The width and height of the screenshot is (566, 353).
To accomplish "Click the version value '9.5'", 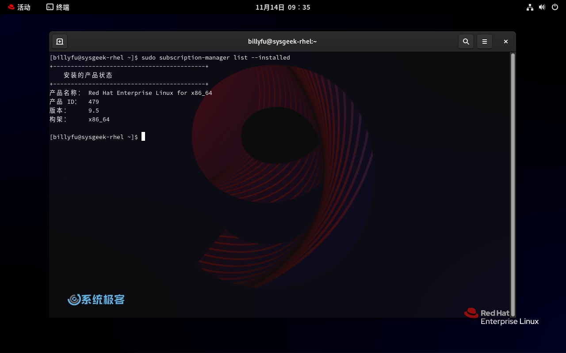I will pos(94,110).
